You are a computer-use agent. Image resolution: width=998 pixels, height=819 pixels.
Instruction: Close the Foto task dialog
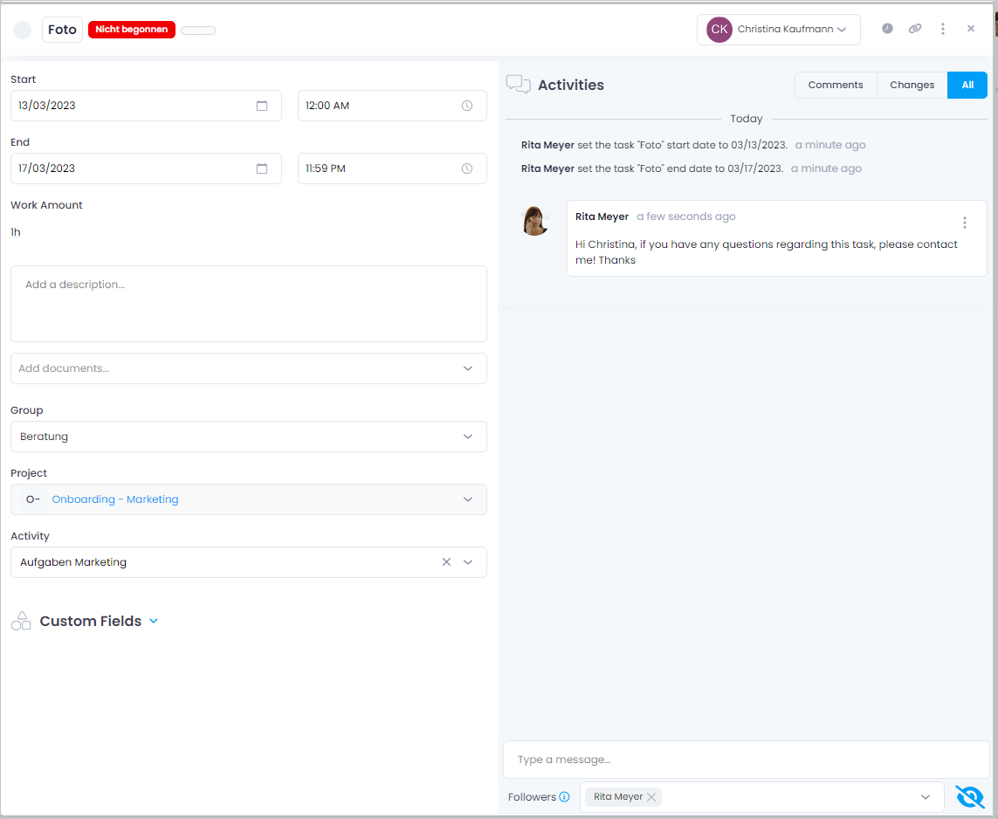pyautogui.click(x=971, y=29)
